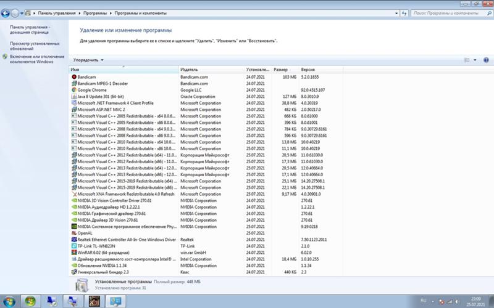Expand the view options dropdown arrow
The width and height of the screenshot is (494, 308).
tap(475, 60)
